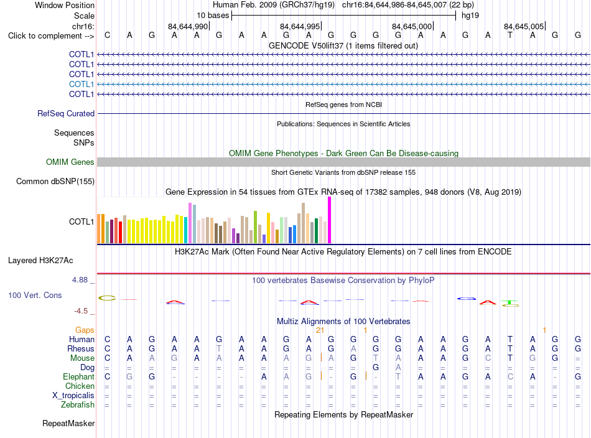Click the magenta bar in GTEx chart
The width and height of the screenshot is (591, 438).
(330, 220)
